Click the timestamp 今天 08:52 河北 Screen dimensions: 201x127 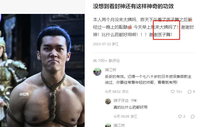117,92
